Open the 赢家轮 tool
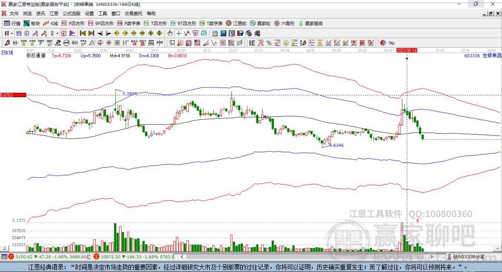Image resolution: width=502 pixels, height=272 pixels. 260,24
